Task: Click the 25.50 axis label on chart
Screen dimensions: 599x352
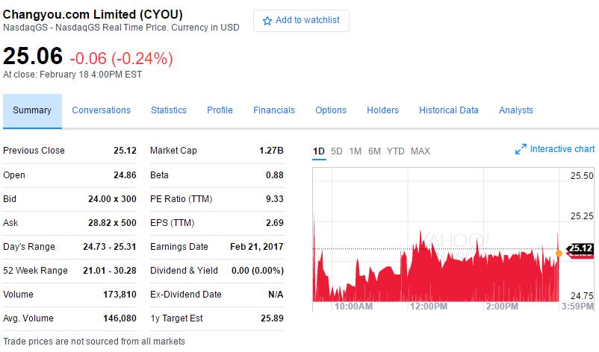Action: point(582,176)
